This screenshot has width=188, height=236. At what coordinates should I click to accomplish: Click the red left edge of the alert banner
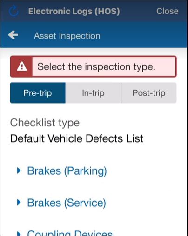[21, 66]
